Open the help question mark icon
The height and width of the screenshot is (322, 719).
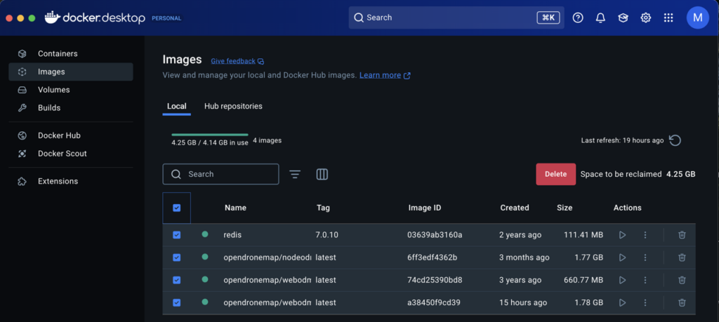(x=578, y=18)
